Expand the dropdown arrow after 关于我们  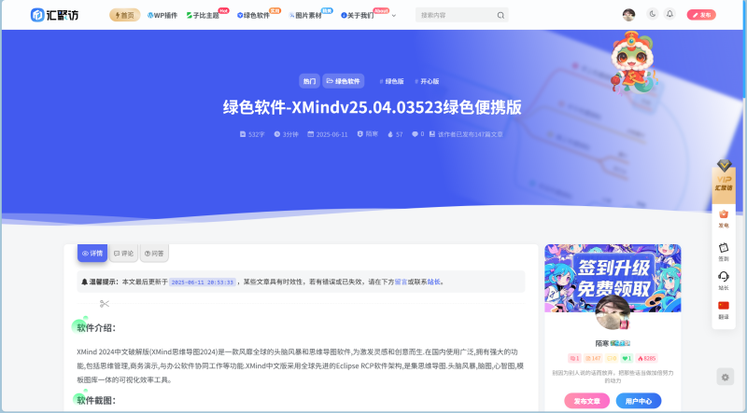point(393,16)
